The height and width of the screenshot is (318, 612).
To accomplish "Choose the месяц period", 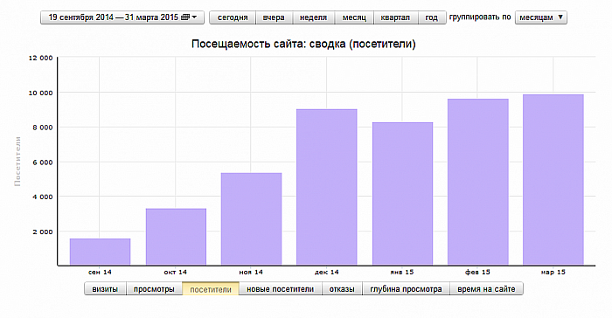I will [x=354, y=17].
